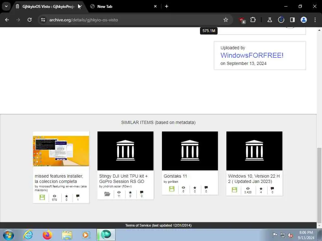
Task: Minimize the browser window
Action: 286,6
